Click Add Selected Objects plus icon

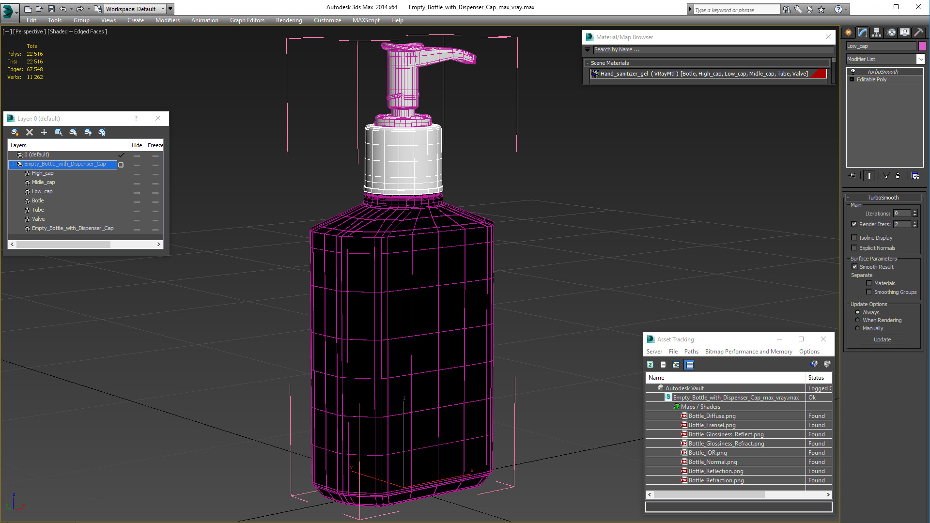(x=44, y=132)
